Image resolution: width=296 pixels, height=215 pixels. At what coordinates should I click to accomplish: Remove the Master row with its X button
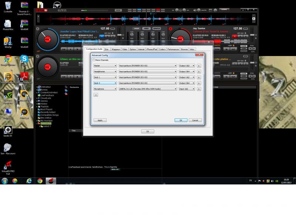pos(199,66)
